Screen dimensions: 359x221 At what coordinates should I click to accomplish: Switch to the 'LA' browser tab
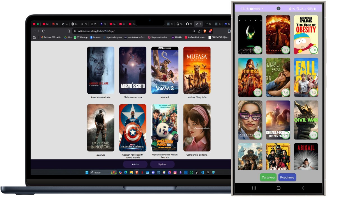(65, 24)
